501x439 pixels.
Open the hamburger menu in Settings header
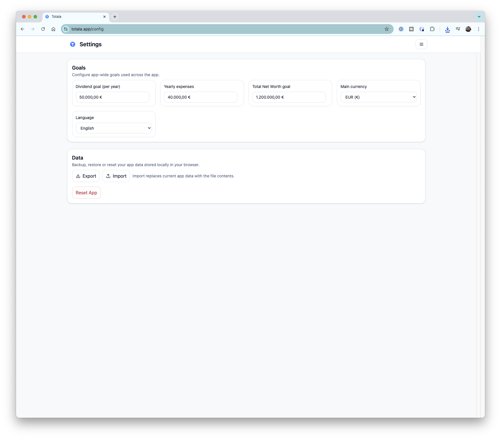(x=421, y=44)
